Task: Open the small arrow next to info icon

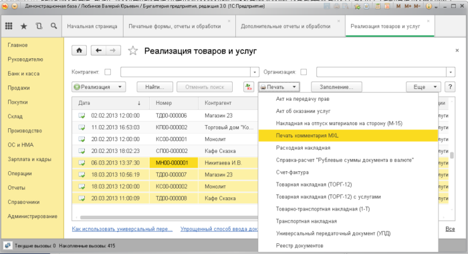Action: [436, 7]
